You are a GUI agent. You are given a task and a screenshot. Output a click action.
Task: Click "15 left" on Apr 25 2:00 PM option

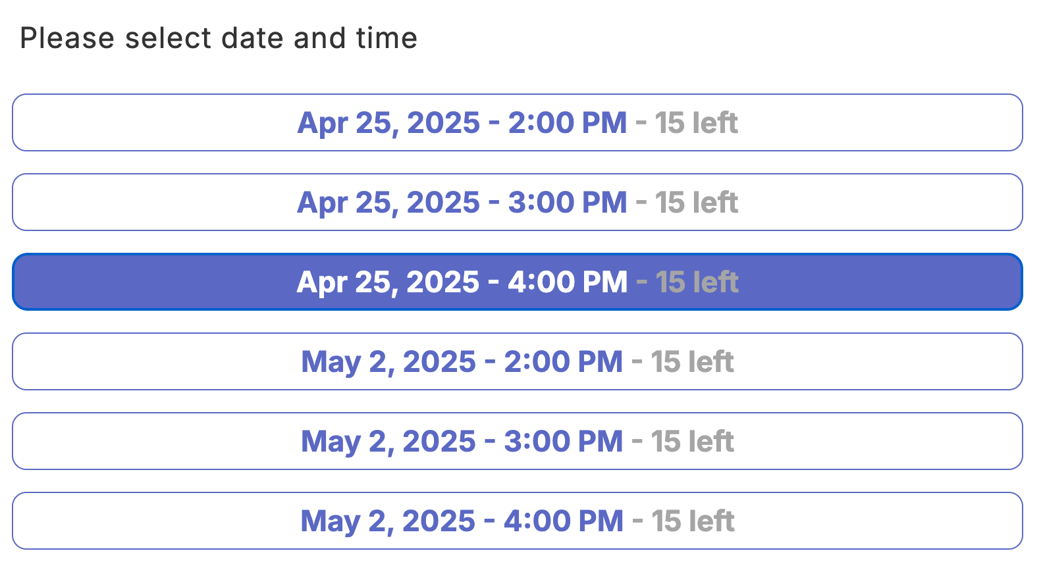tap(696, 123)
